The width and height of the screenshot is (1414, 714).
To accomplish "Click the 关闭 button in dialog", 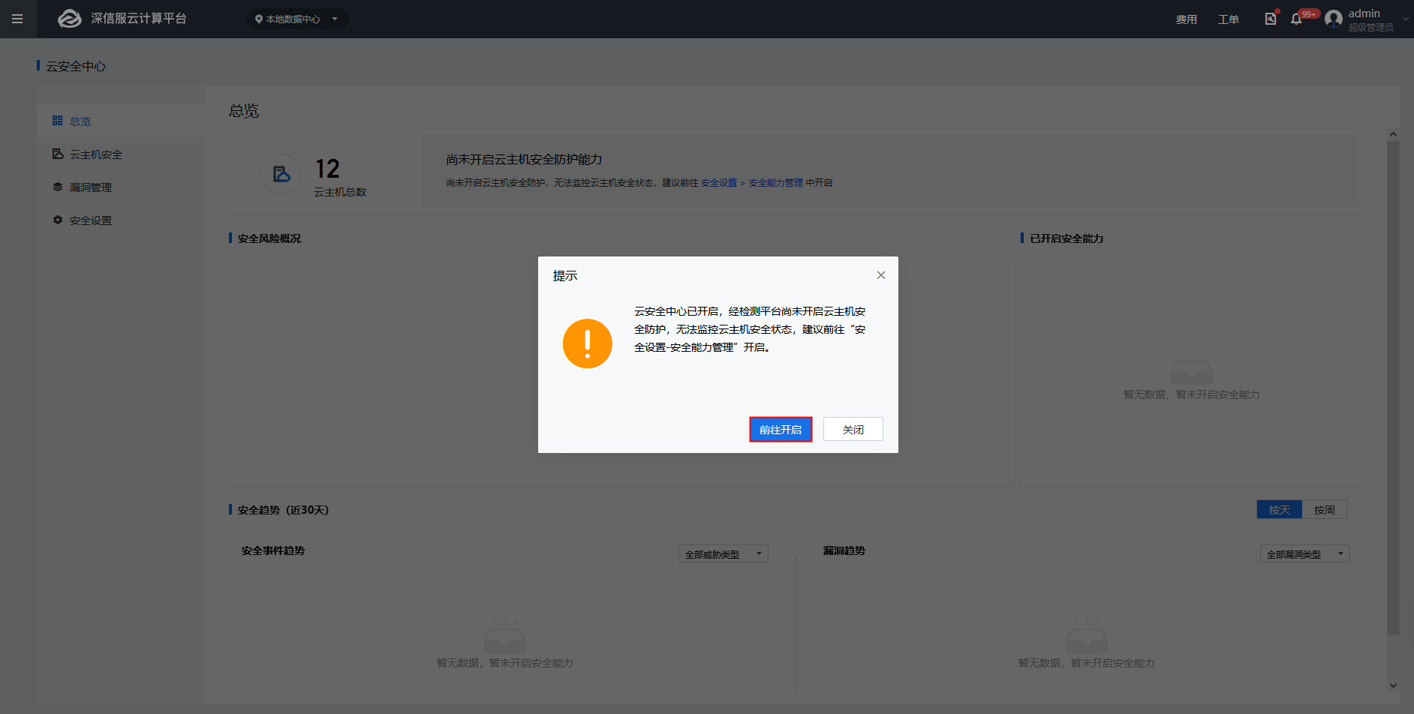I will pyautogui.click(x=853, y=430).
